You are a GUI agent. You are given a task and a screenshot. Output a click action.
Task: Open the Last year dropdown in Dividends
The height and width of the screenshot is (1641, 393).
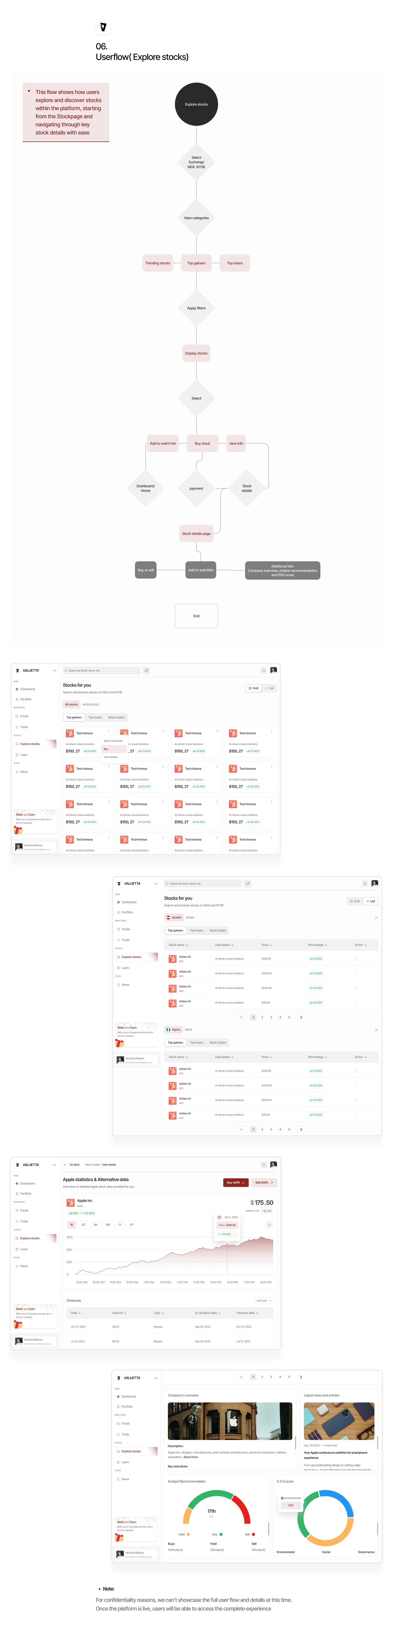(x=264, y=1301)
